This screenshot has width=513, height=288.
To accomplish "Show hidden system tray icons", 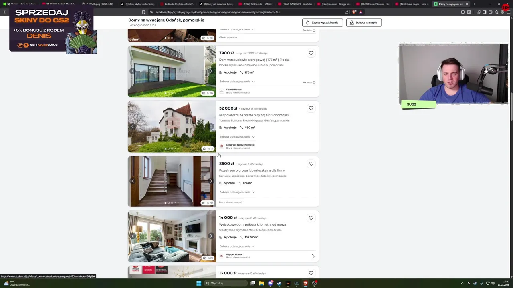I will click(462, 283).
